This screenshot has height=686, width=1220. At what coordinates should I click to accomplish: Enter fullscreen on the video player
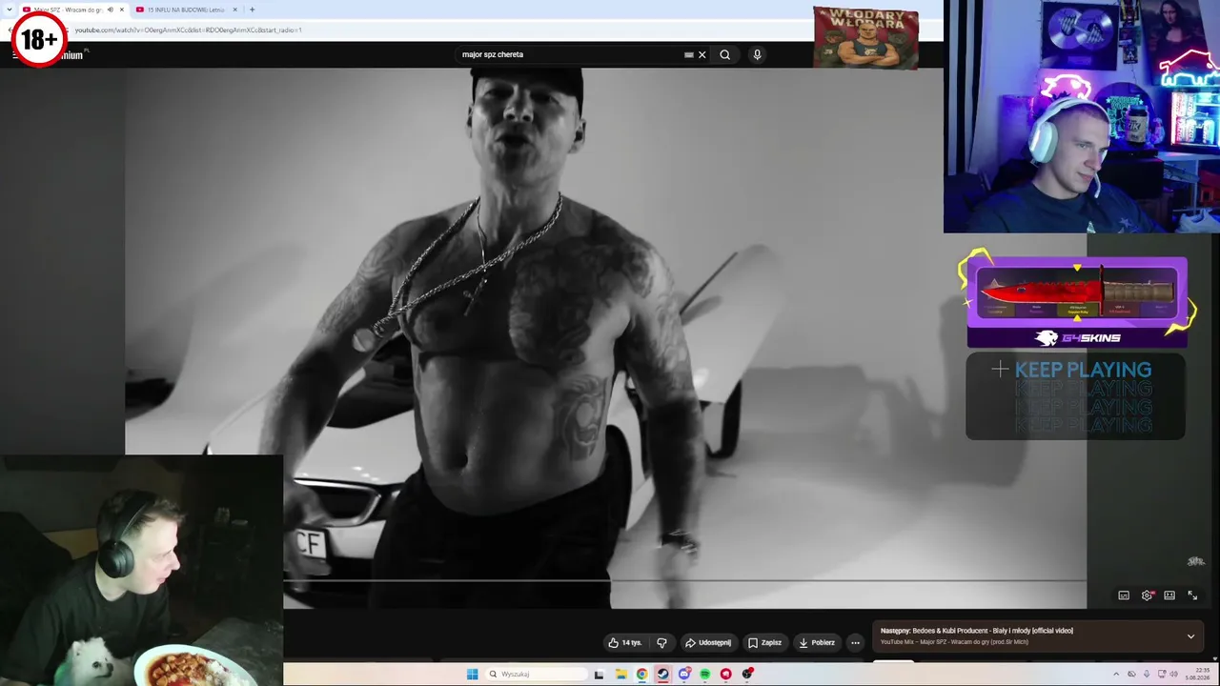(x=1192, y=595)
